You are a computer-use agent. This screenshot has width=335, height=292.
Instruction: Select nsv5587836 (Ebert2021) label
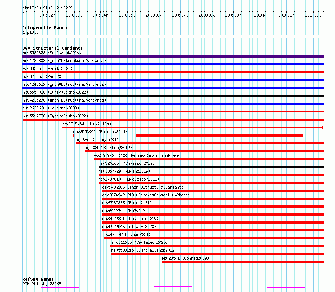tap(127, 203)
